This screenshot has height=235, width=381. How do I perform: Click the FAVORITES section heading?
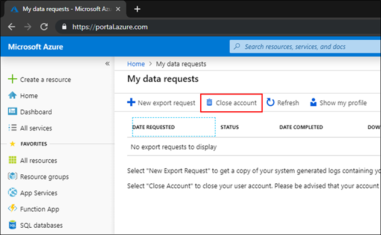click(x=34, y=144)
